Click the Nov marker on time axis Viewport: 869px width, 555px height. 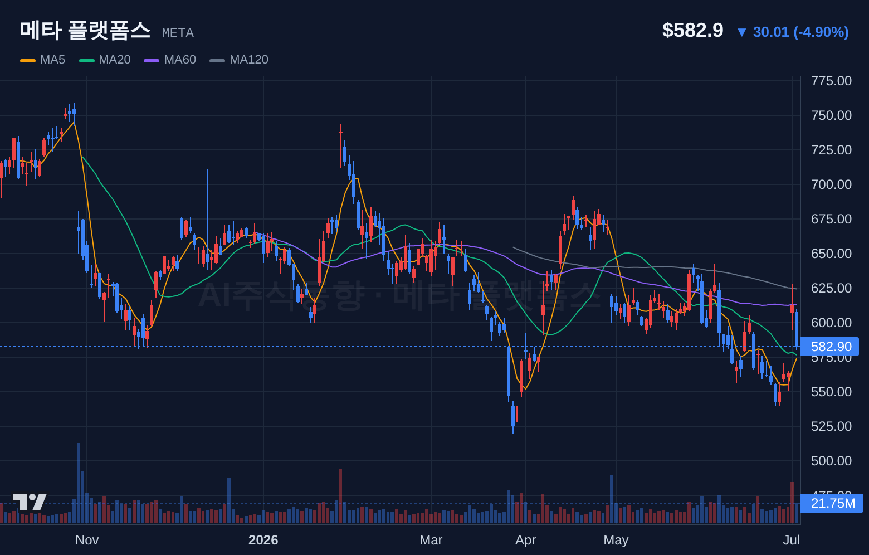click(87, 540)
